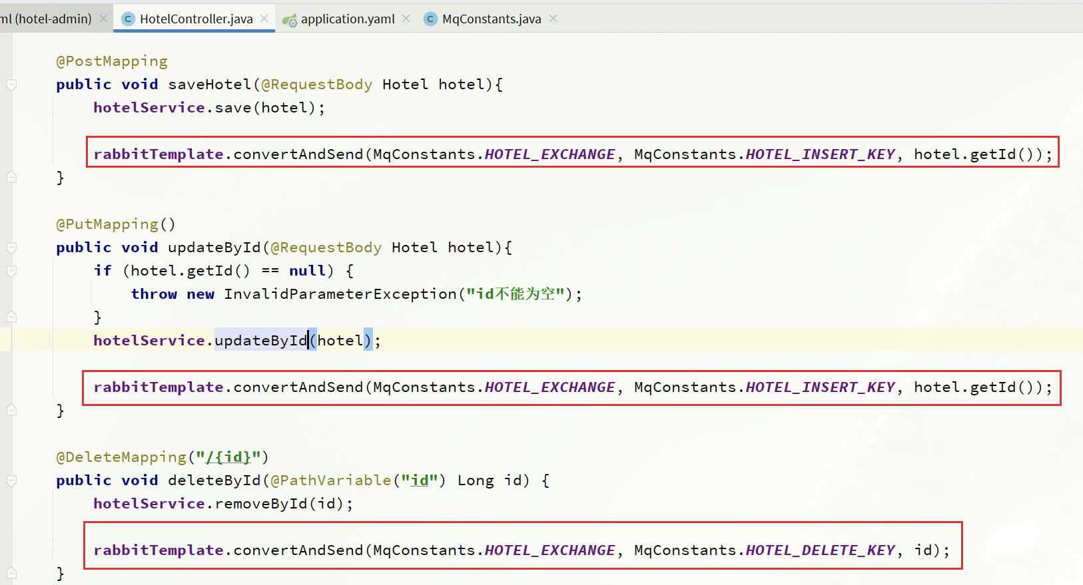Click InvalidParameterException class name
The width and height of the screenshot is (1083, 585).
pyautogui.click(x=340, y=294)
